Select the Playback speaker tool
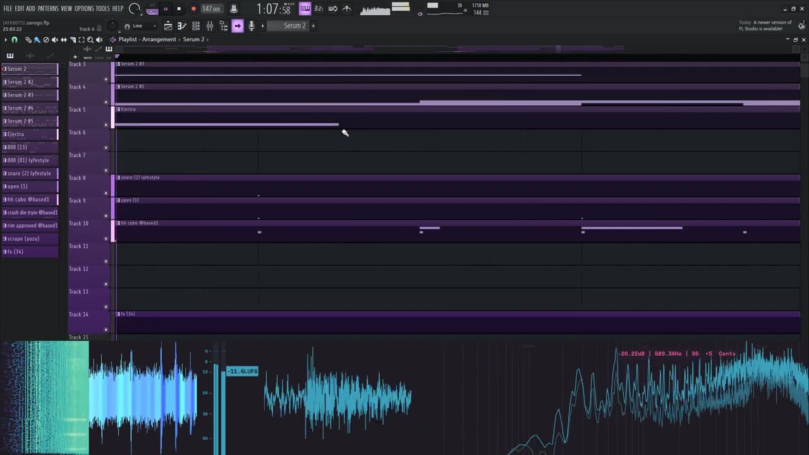The image size is (809, 455). point(99,40)
